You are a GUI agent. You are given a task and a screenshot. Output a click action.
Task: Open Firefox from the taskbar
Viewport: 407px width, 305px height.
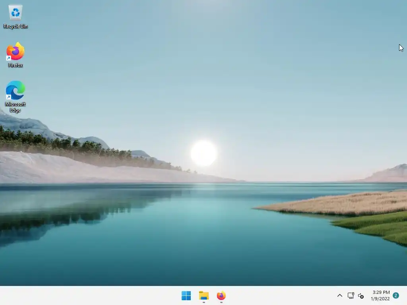tap(221, 295)
